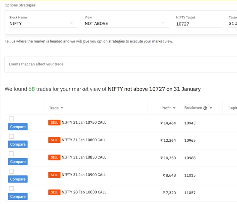
Task: Compare the 31 Jan 10850 CALL trade
Action: point(18,162)
